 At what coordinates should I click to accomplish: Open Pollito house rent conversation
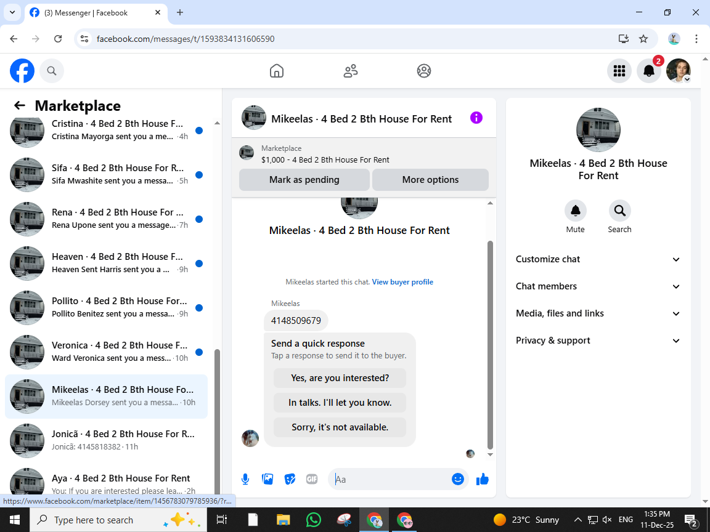coord(106,308)
